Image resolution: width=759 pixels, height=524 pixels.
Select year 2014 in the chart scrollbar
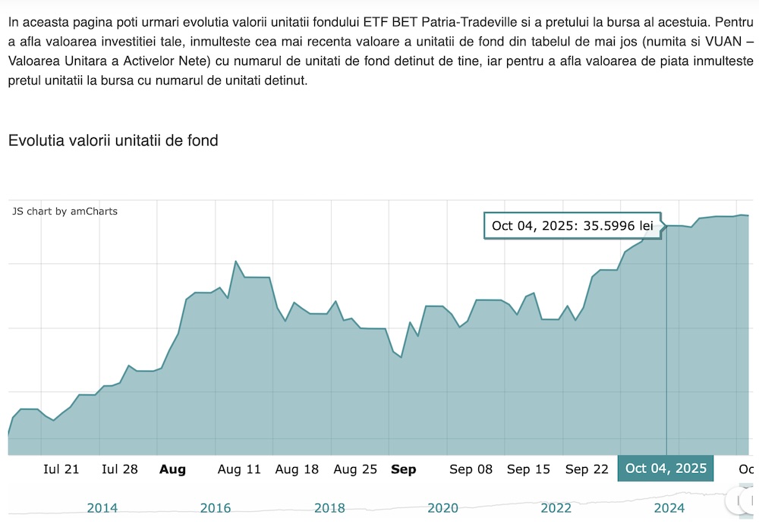pos(102,507)
